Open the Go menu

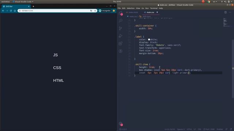coord(143,8)
